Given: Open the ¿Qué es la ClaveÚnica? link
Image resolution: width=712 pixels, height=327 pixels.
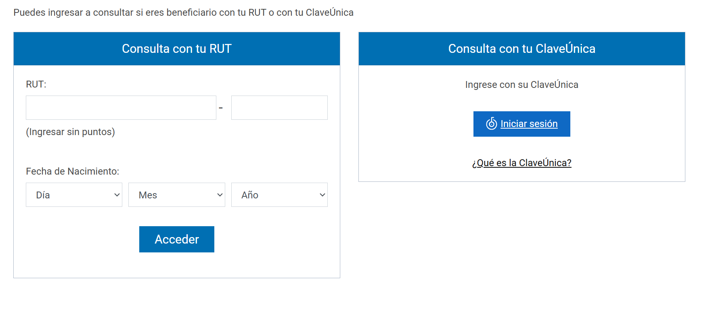Looking at the screenshot, I should (x=521, y=163).
